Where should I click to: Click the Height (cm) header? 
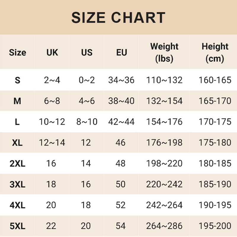215,52
